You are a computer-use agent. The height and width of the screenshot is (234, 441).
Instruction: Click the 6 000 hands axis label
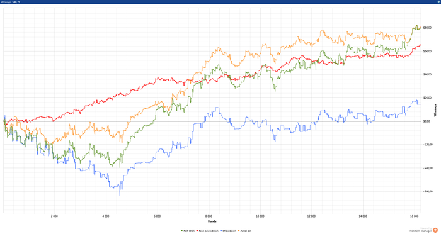[x=157, y=216]
